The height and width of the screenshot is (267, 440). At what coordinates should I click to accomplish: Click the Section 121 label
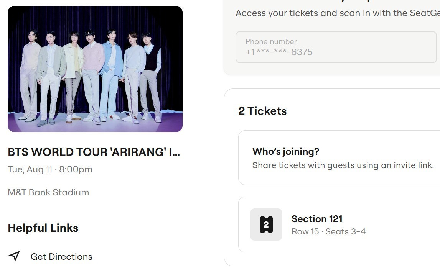click(317, 219)
